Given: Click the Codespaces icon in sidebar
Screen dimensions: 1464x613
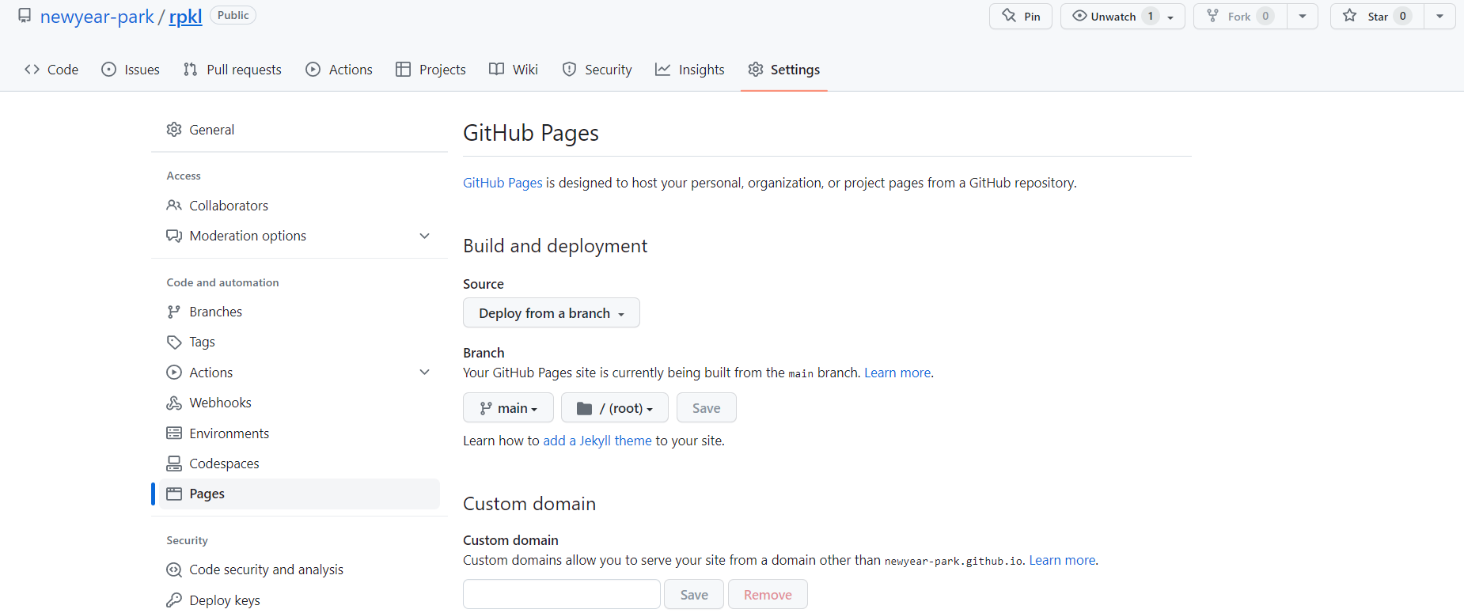Looking at the screenshot, I should (x=174, y=464).
